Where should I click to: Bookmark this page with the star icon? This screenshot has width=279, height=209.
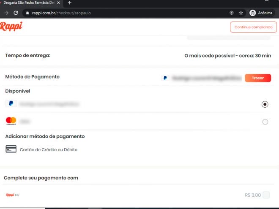click(x=241, y=13)
